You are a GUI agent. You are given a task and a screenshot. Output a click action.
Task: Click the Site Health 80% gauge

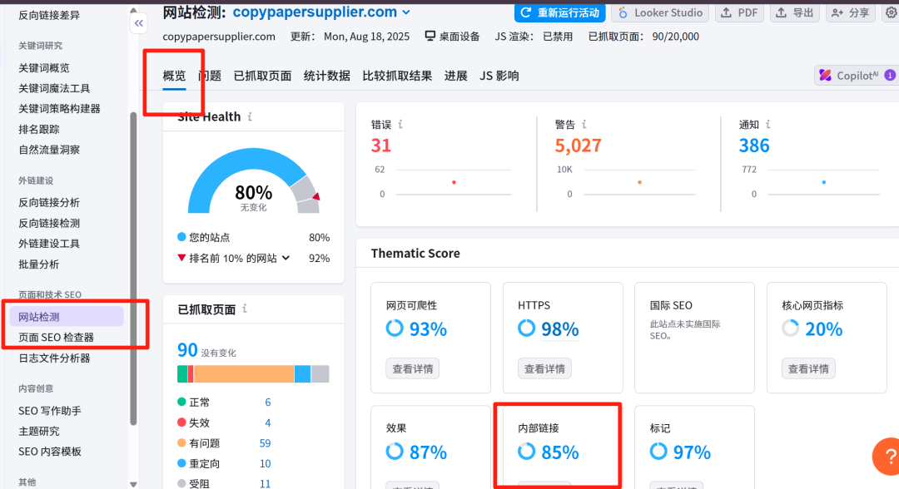[x=253, y=180]
